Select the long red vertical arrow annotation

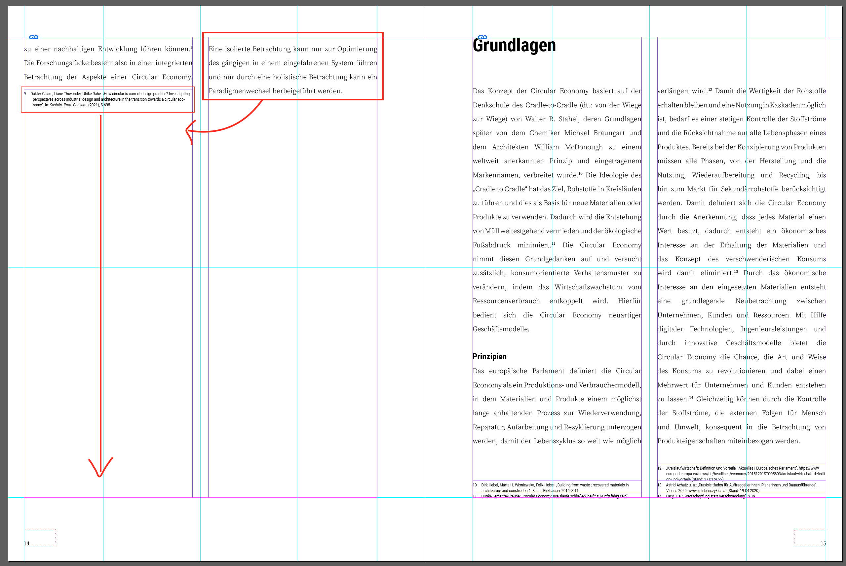tap(100, 289)
